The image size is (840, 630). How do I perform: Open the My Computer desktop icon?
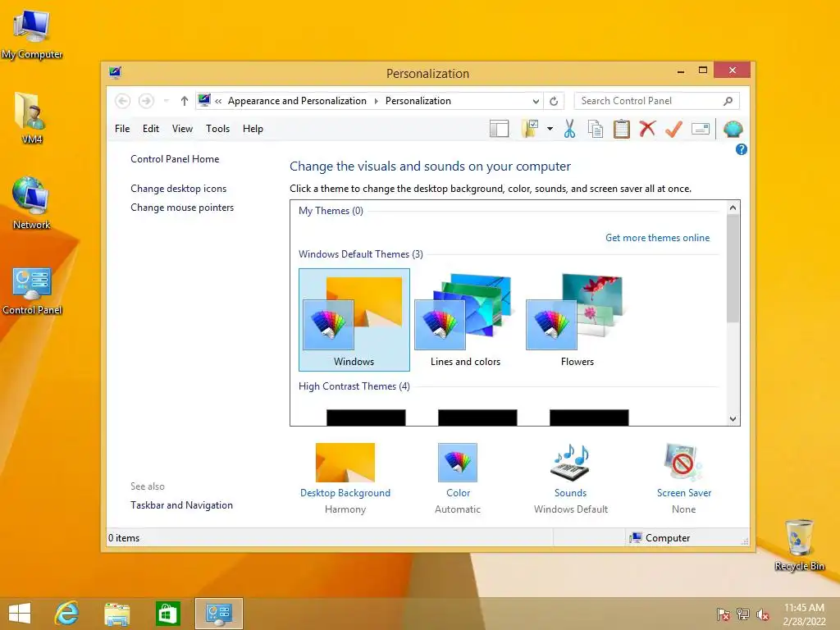point(32,34)
